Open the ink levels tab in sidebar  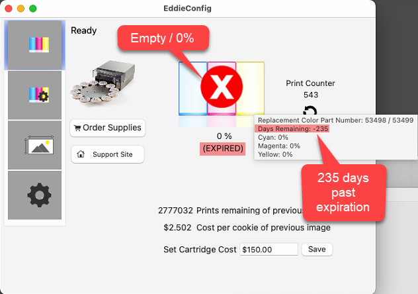[x=34, y=45]
